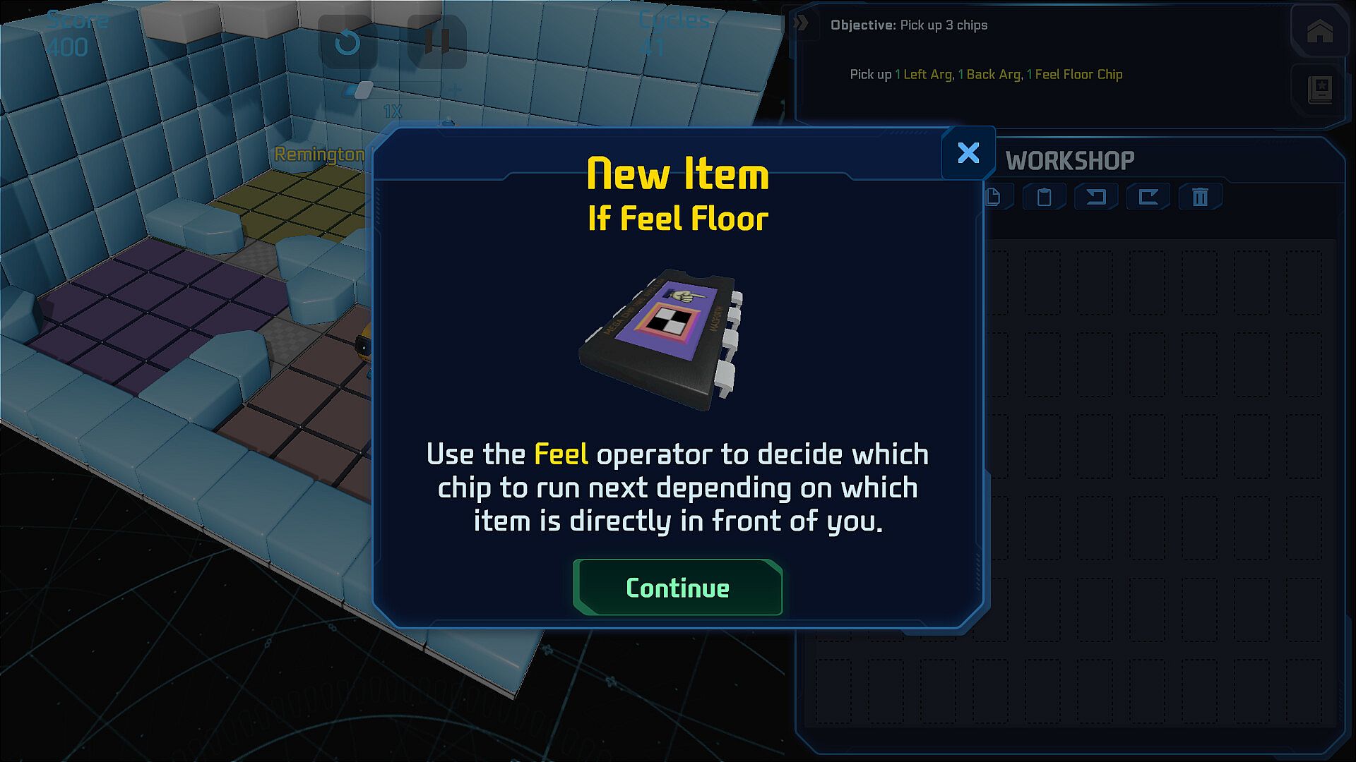Close the New Item popup
The image size is (1356, 762).
(x=968, y=152)
